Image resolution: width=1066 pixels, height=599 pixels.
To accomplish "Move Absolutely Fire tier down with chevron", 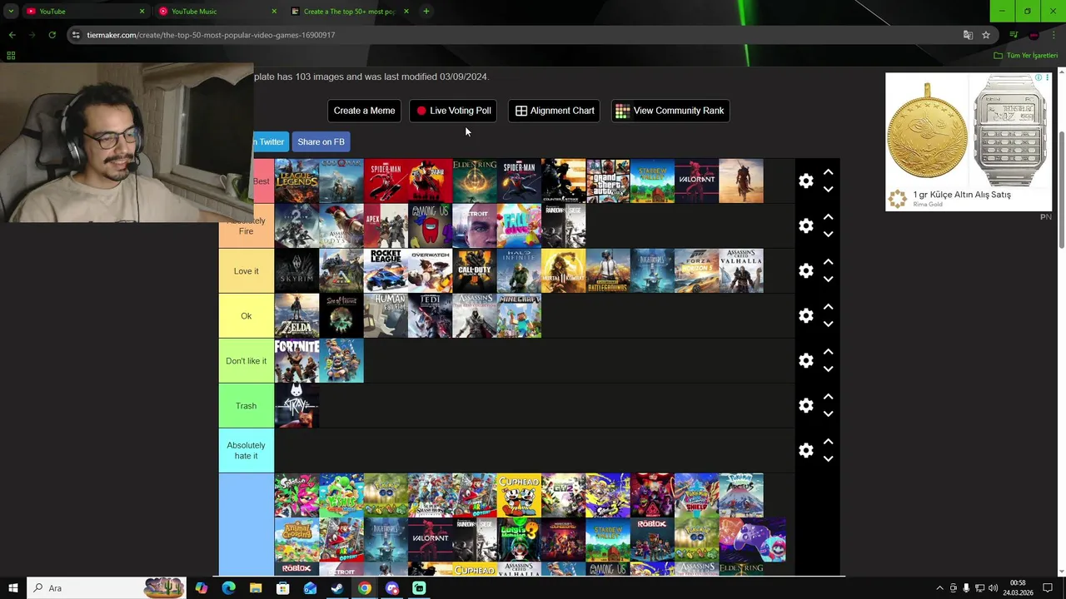I will (828, 235).
